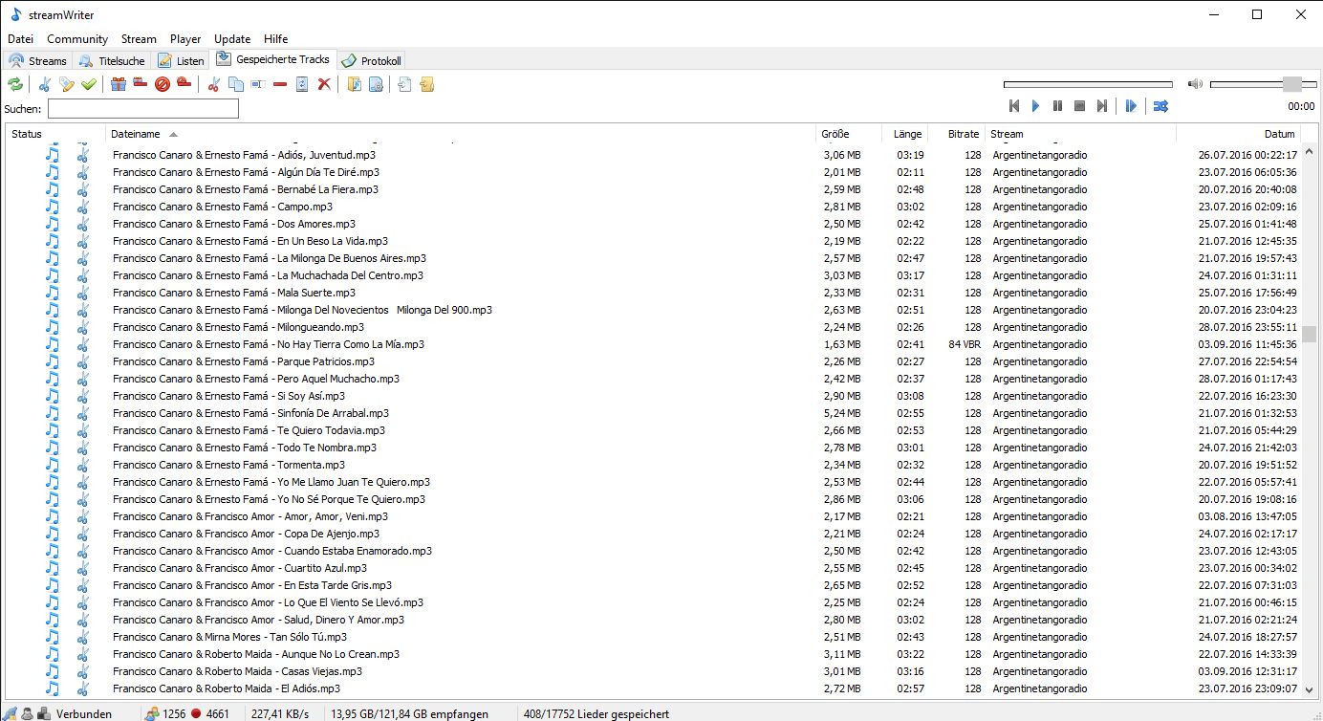Open the Datei menu
The height and width of the screenshot is (721, 1323).
click(20, 39)
